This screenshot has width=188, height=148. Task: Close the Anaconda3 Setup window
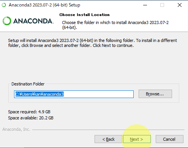(180, 5)
